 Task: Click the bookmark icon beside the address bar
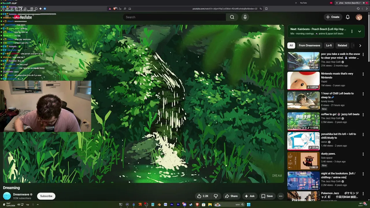pos(266,9)
